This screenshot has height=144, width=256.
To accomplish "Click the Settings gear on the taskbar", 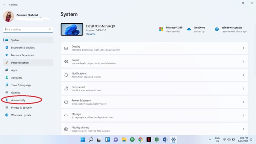I will point(173,139).
